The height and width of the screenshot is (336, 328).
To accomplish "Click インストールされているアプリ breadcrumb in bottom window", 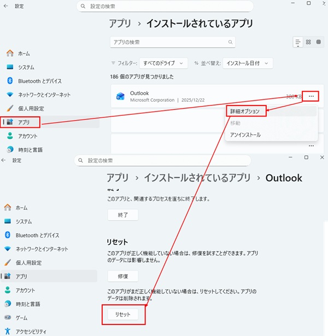I will 197,178.
